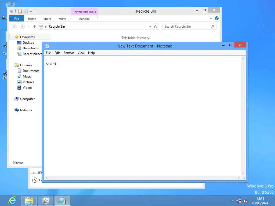
Task: Click the taskbar clock and date
Action: (260, 201)
